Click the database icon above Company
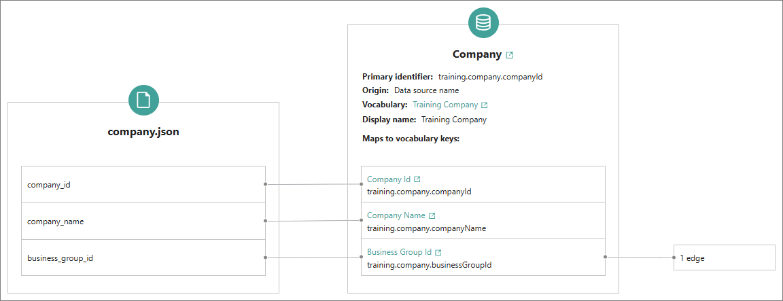 483,22
